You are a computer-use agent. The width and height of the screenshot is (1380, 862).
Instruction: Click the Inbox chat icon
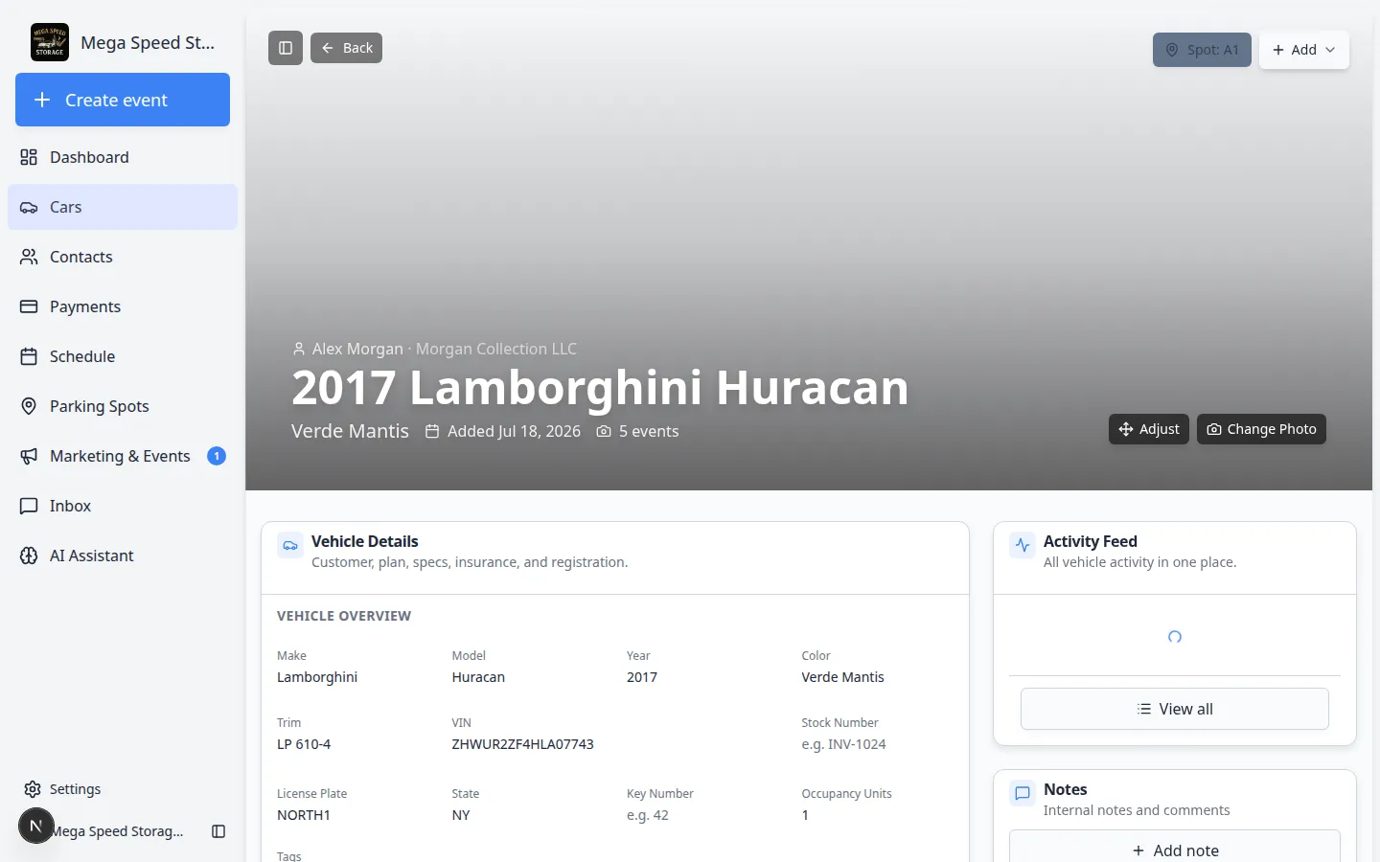point(29,506)
